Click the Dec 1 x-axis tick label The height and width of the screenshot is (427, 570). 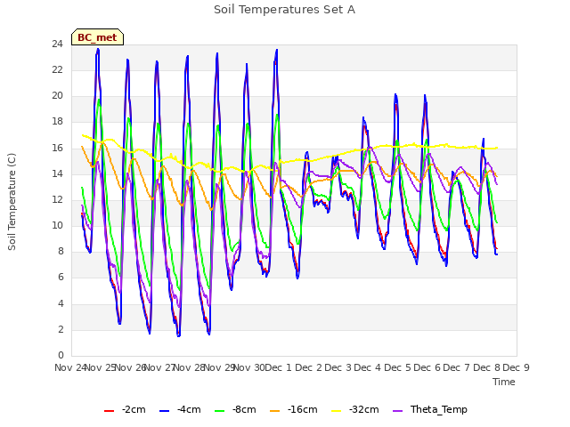[278, 367]
